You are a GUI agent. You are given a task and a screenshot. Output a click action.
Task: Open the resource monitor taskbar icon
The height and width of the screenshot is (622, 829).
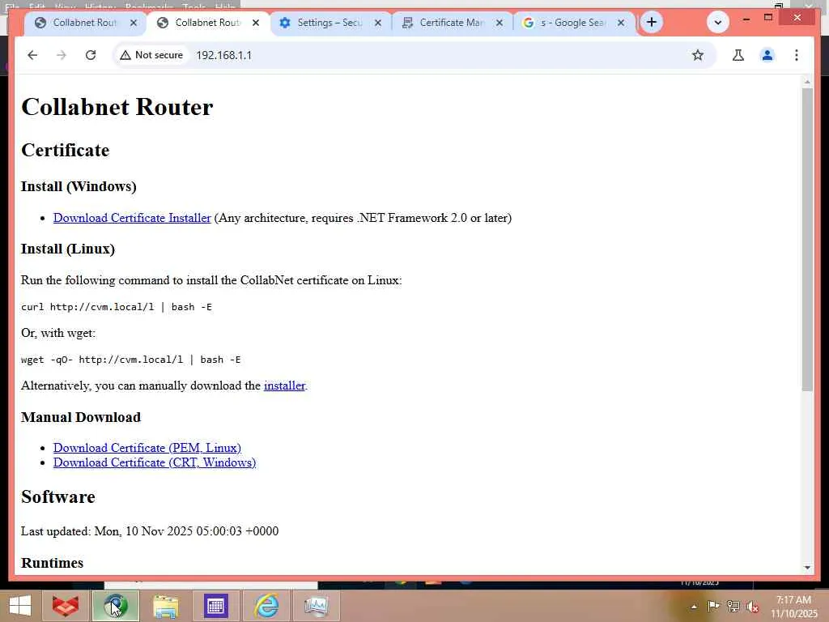pos(316,606)
